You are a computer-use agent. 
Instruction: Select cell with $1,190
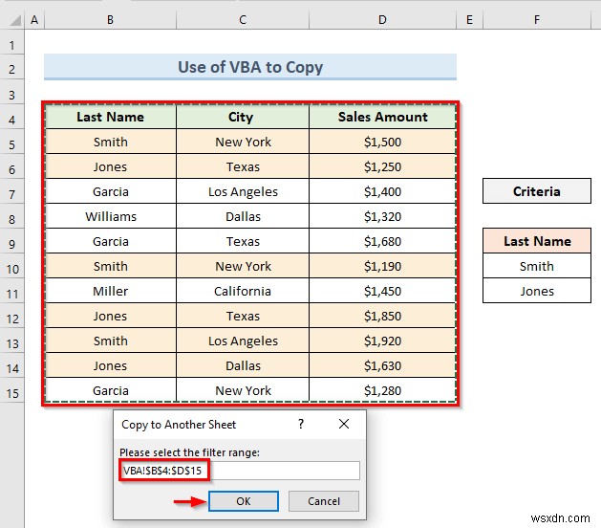coord(382,266)
